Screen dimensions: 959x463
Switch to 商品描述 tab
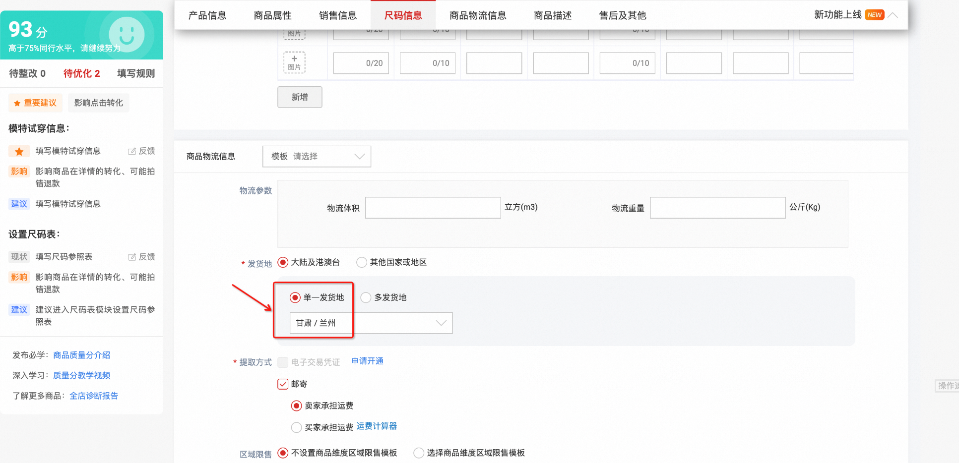coord(553,15)
